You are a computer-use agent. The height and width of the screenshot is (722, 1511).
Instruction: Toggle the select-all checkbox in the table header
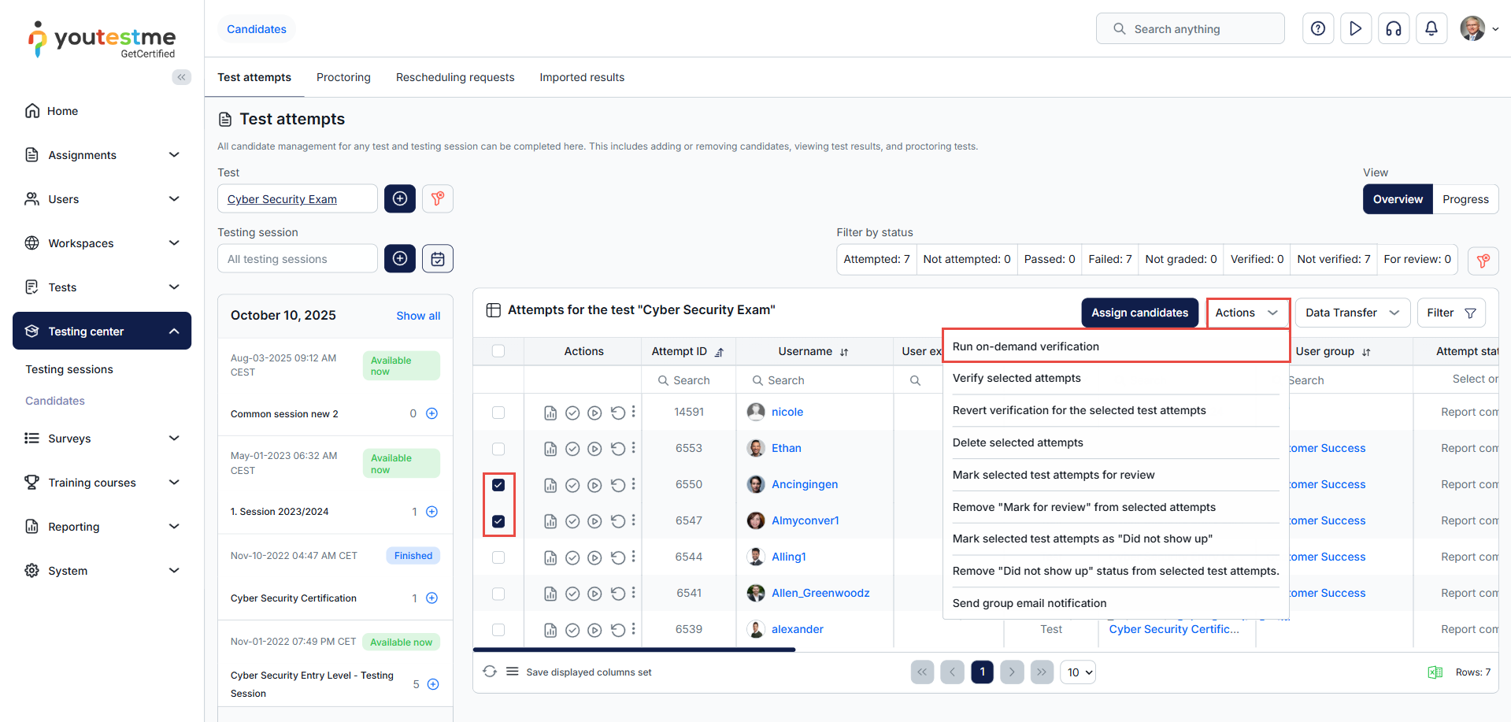498,351
